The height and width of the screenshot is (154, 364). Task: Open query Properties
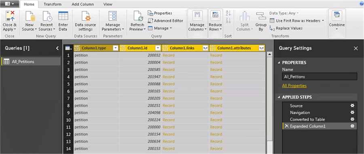(x=160, y=13)
